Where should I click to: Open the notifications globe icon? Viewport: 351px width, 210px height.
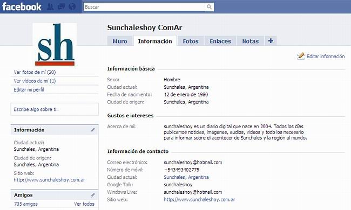(x=72, y=6)
